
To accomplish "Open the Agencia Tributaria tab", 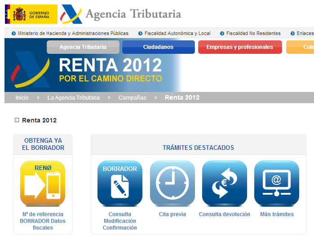I will 83,47.
